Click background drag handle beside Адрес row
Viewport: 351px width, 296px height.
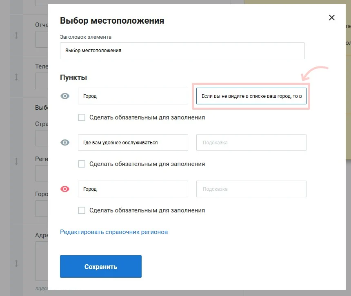[x=16, y=263]
